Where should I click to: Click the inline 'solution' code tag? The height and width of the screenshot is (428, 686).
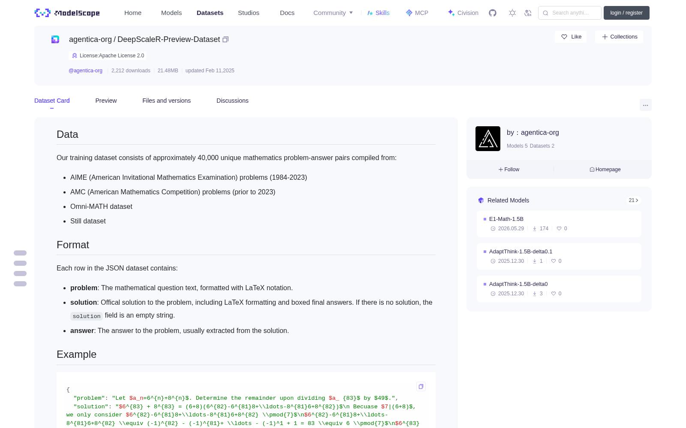tap(87, 316)
